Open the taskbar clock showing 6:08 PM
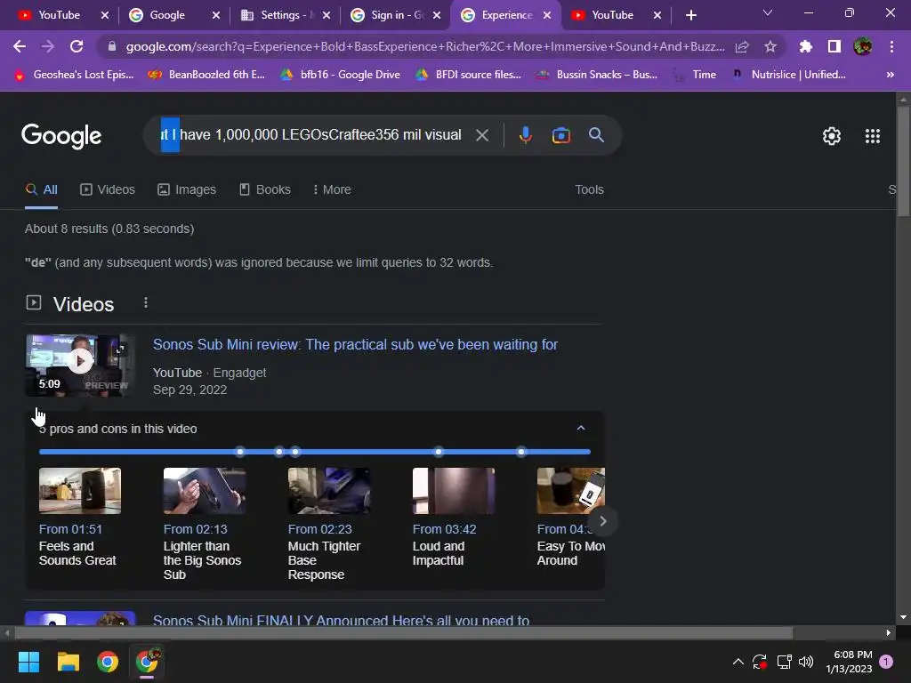 (849, 662)
